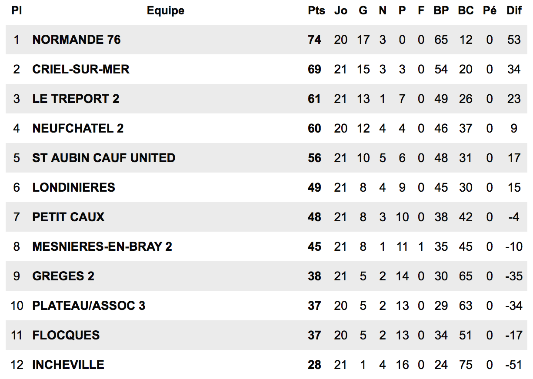
Task: Click the Dif column header
Action: pyautogui.click(x=514, y=11)
